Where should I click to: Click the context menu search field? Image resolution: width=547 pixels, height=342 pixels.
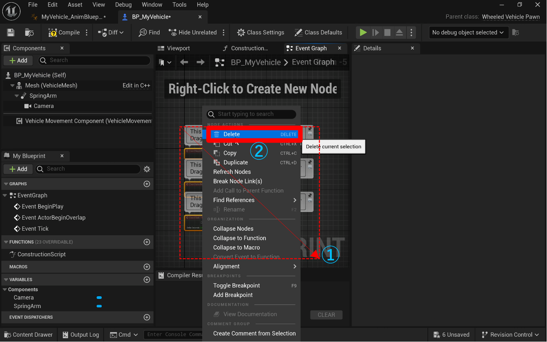251,114
